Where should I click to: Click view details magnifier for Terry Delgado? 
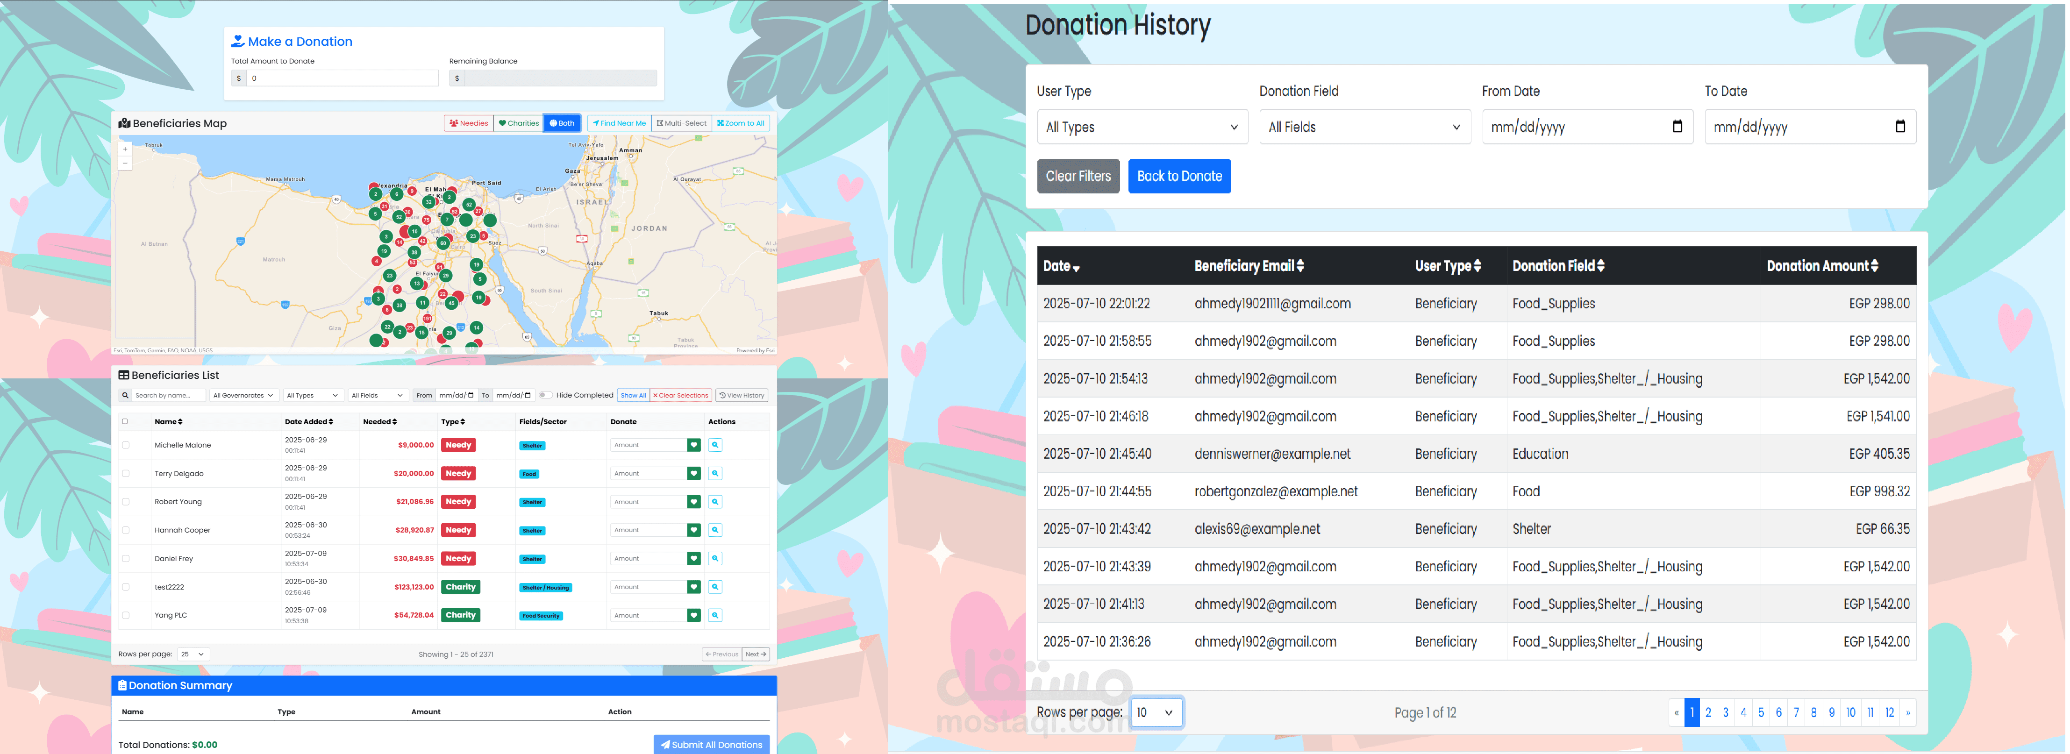714,474
